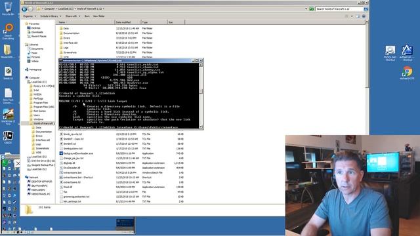
Task: Select Homegroup in navigation pane
Action: [x=35, y=69]
